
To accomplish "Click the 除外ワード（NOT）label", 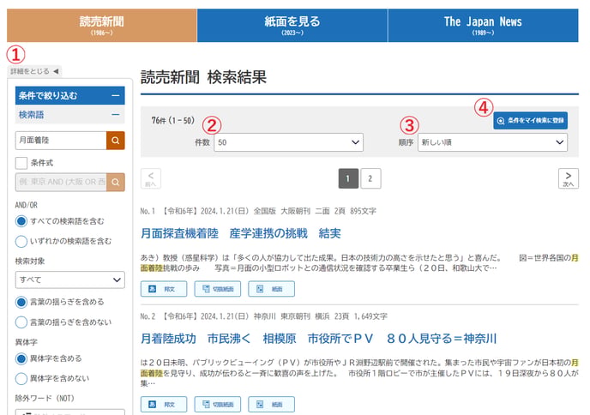I will coord(45,398).
